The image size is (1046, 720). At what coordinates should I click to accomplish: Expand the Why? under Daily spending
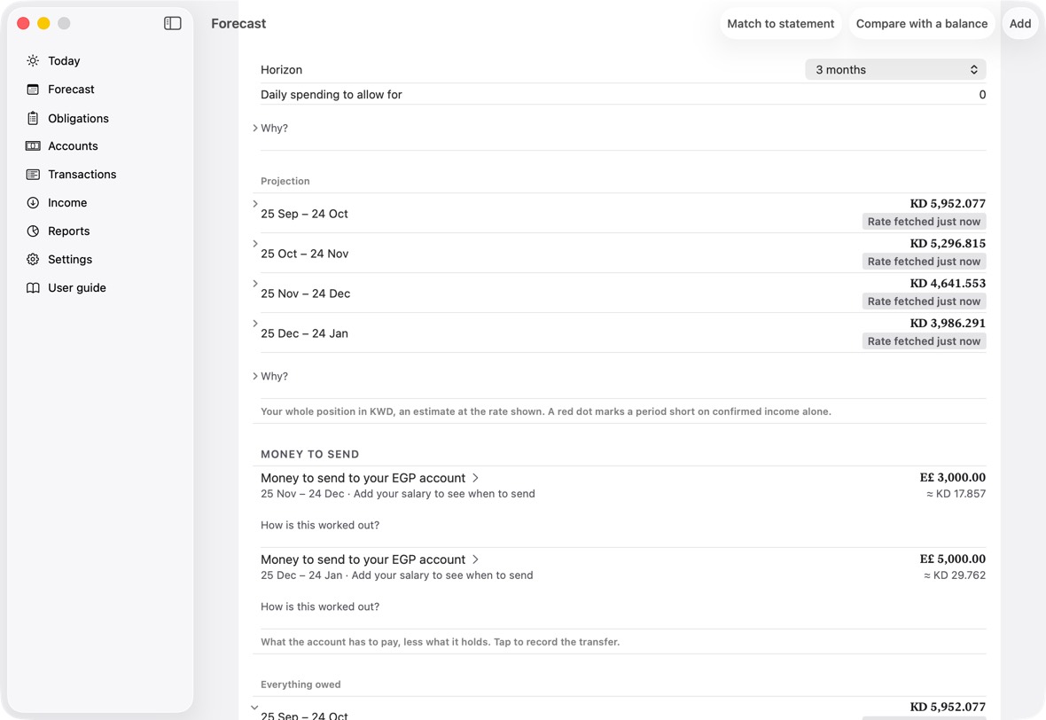click(x=255, y=128)
